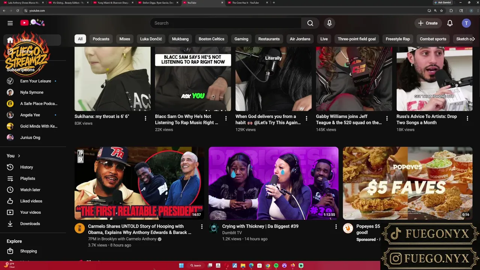
Task: Open more options for When God delivers video
Action: pos(306,118)
